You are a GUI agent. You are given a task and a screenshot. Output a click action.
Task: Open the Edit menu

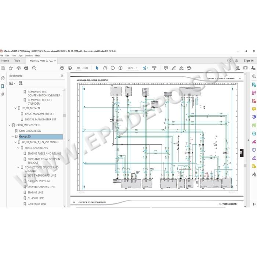point(7,55)
